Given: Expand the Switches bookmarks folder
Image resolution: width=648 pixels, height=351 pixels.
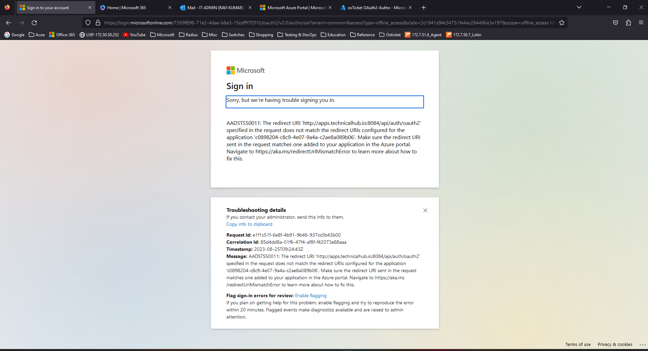Looking at the screenshot, I should click(233, 35).
